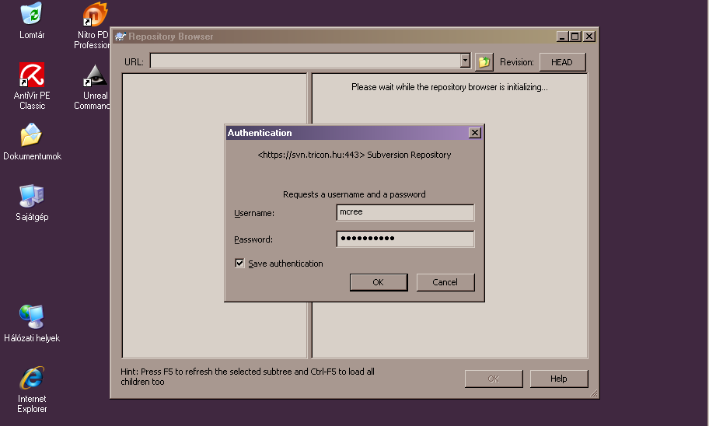Click OK in the Authentication dialog
This screenshot has height=426, width=709.
(x=379, y=282)
